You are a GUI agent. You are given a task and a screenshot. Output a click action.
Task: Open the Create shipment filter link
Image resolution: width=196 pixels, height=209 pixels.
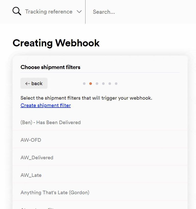tap(45, 105)
